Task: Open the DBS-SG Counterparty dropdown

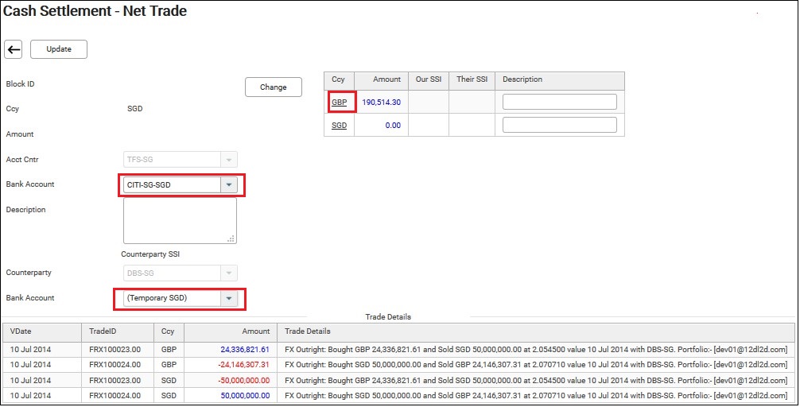Action: tap(229, 273)
